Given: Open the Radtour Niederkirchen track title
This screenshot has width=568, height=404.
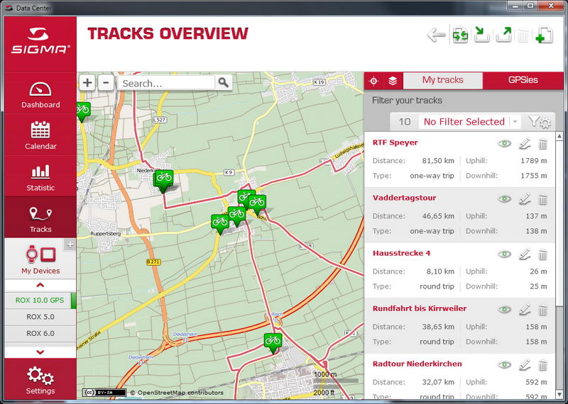Looking at the screenshot, I should (x=417, y=364).
